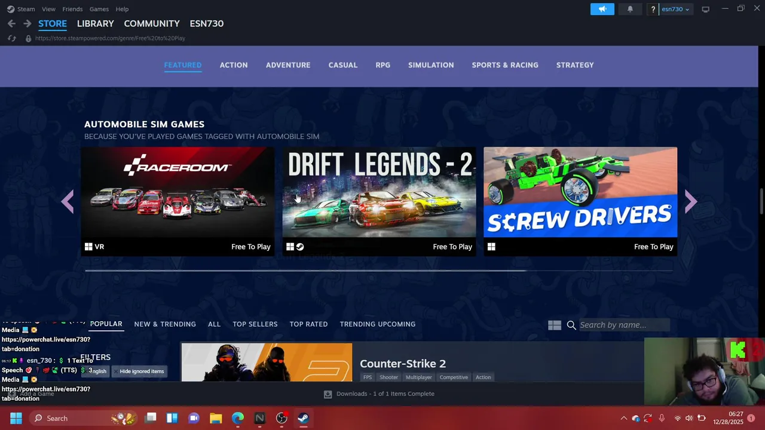The image size is (765, 430).
Task: Go to the STORE section
Action: pyautogui.click(x=53, y=23)
